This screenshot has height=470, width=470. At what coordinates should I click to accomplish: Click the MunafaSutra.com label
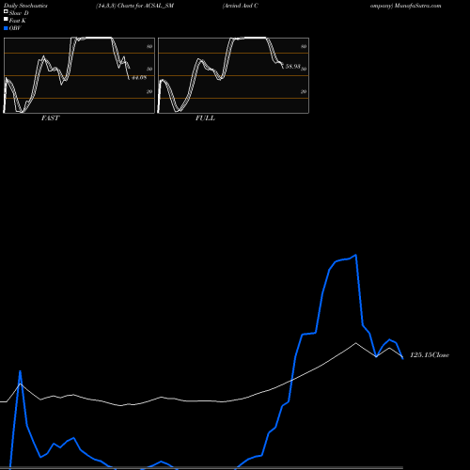(418, 6)
